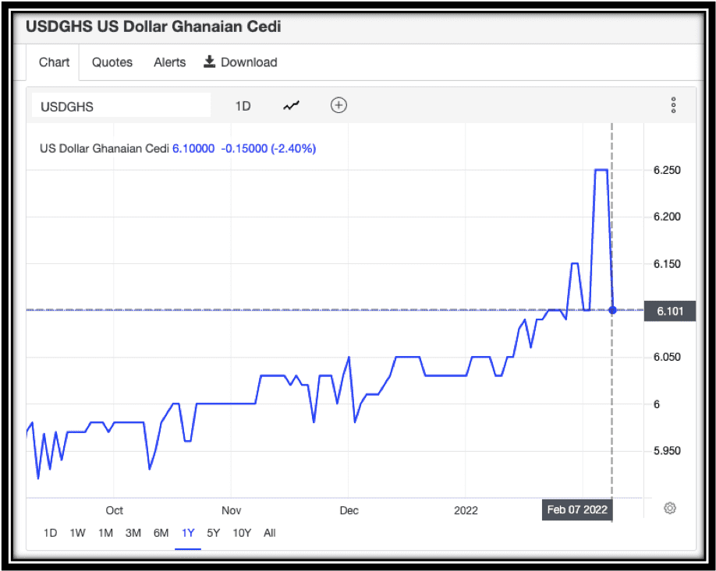Click the 2022 axis label
The width and height of the screenshot is (716, 571).
466,510
